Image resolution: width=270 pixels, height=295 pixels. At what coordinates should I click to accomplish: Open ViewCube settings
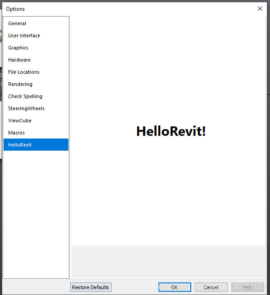click(36, 121)
